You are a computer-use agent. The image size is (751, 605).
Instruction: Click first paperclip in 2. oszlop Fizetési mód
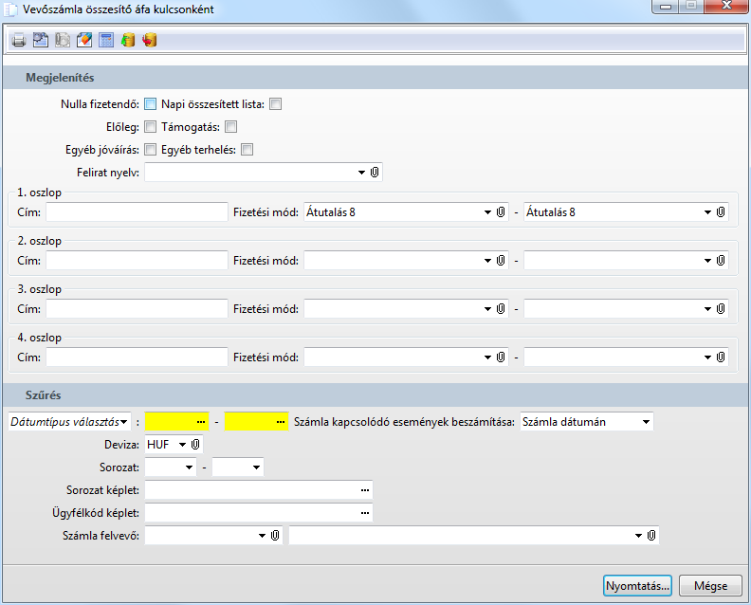pos(501,261)
